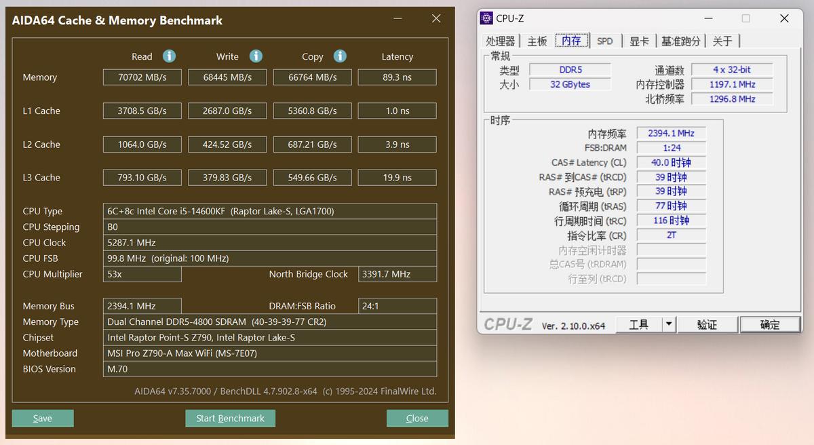The width and height of the screenshot is (814, 445).
Task: Click the L2 Cache Read value 1064.0 GB/s
Action: 142,144
